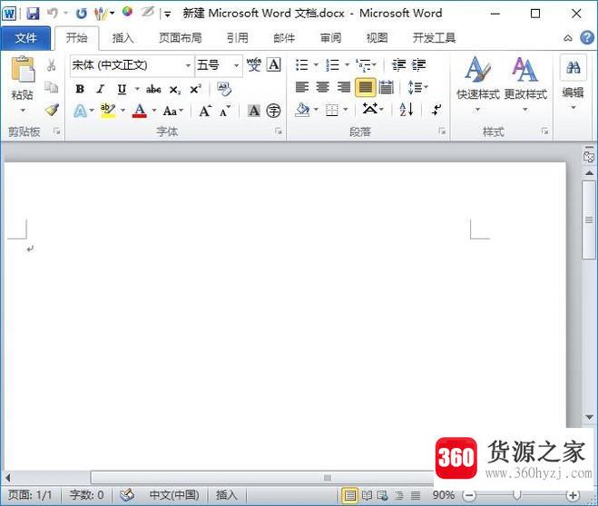The height and width of the screenshot is (506, 598).
Task: Toggle Justify alignment highlighted button
Action: pyautogui.click(x=365, y=88)
